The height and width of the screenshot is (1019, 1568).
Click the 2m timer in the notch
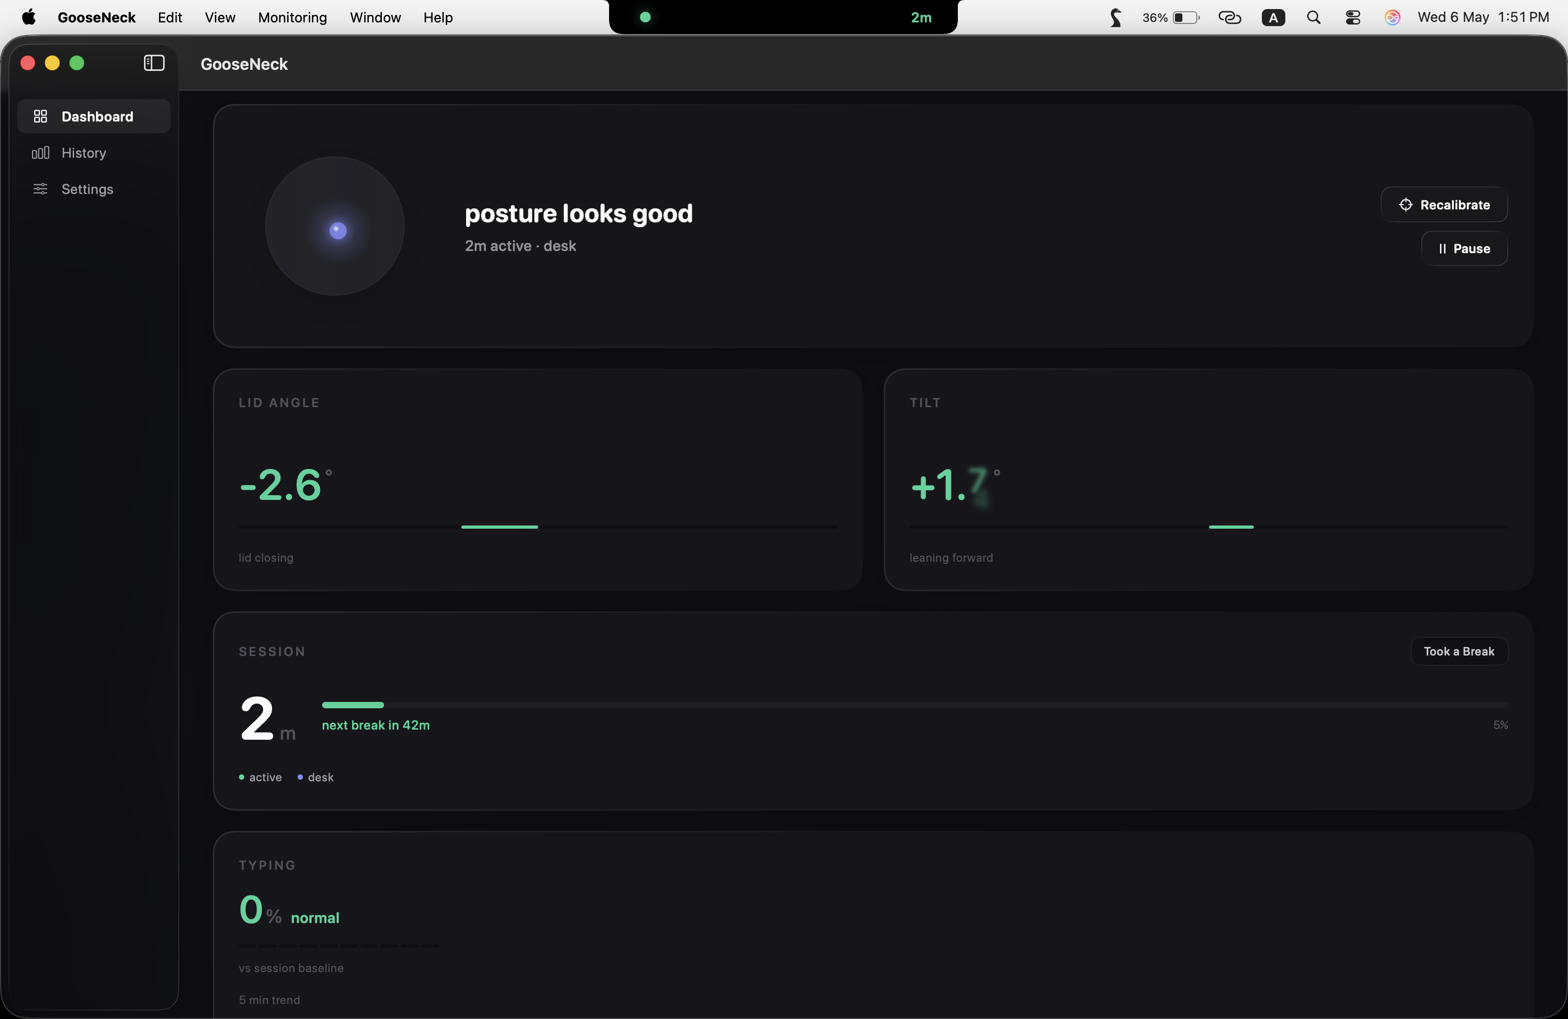tap(921, 18)
